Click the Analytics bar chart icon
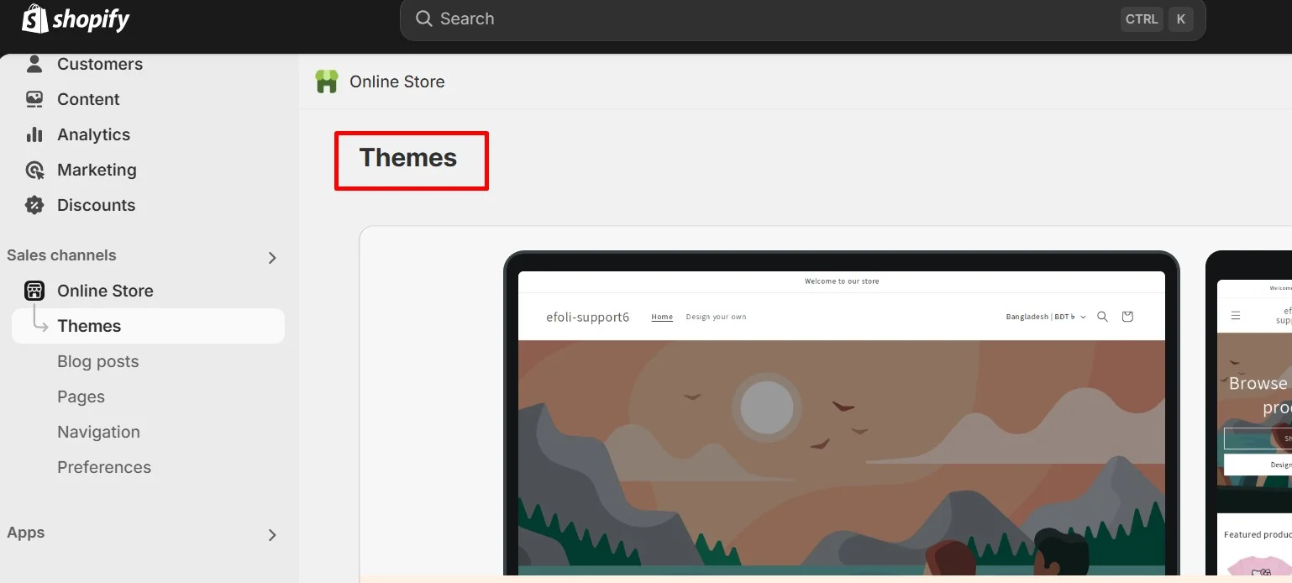The width and height of the screenshot is (1292, 583). [34, 134]
